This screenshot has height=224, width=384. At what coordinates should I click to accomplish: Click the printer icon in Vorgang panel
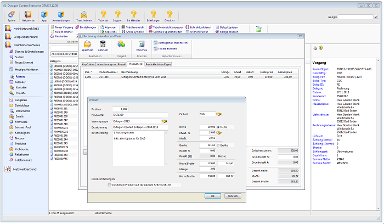point(315,48)
